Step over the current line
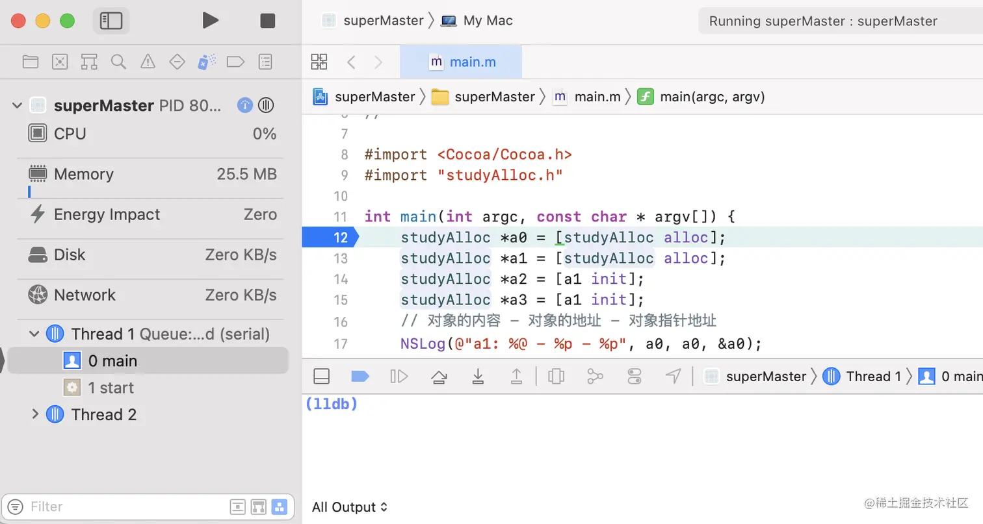This screenshot has width=983, height=524. [x=439, y=377]
